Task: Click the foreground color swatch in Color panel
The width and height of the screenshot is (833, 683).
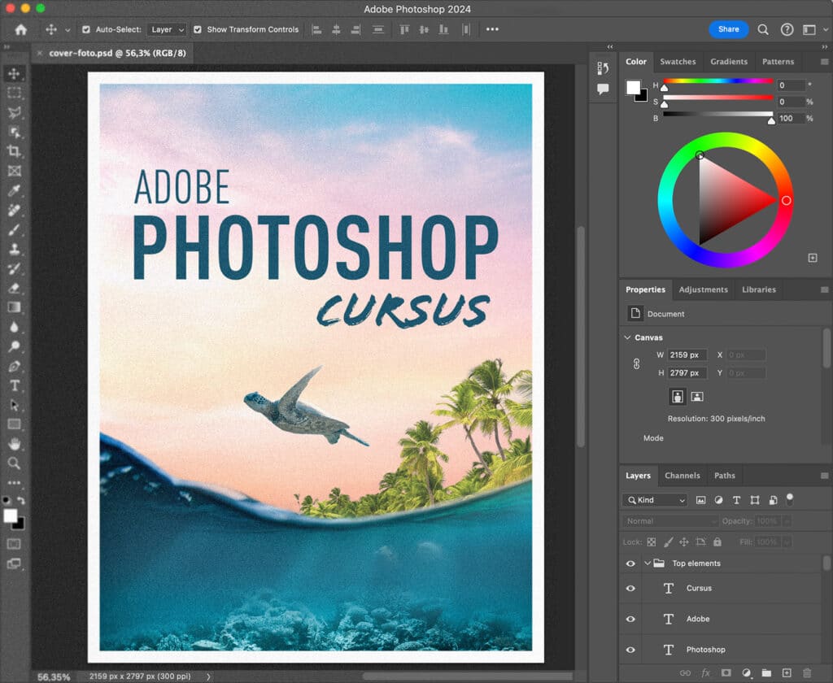Action: tap(633, 88)
